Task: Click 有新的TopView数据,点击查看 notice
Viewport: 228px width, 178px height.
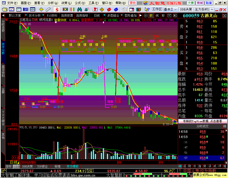Action: coord(202,121)
